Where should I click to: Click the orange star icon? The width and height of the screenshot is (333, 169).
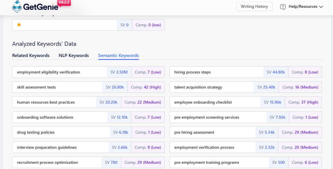[x=19, y=25]
